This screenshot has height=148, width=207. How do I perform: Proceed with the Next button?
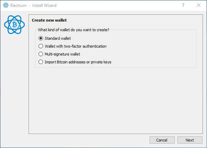tap(190, 140)
